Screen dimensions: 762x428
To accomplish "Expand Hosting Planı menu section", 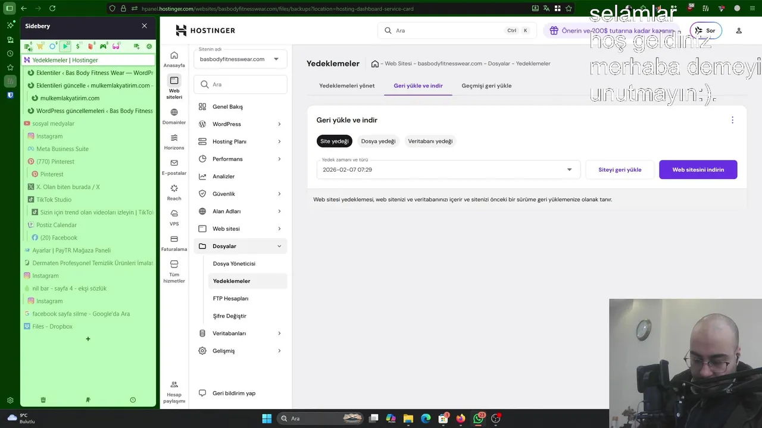I will pos(241,141).
